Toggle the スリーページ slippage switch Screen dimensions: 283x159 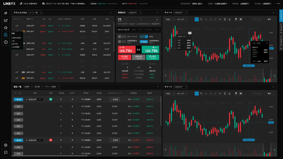[x=122, y=37]
